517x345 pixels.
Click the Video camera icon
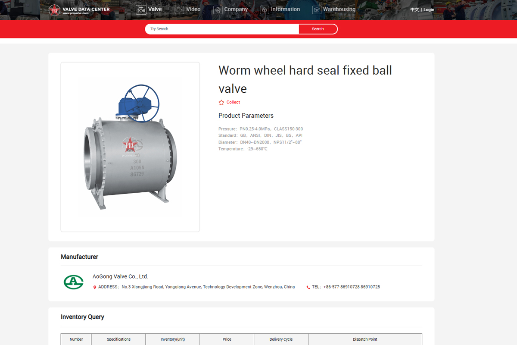point(179,9)
